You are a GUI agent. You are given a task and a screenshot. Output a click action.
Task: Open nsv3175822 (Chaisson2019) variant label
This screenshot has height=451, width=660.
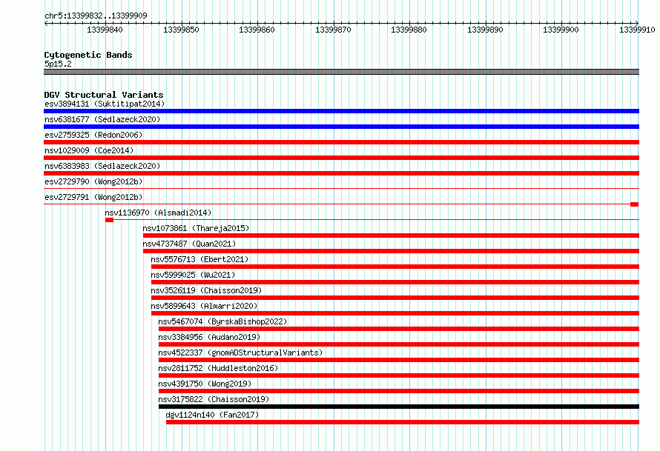point(214,399)
